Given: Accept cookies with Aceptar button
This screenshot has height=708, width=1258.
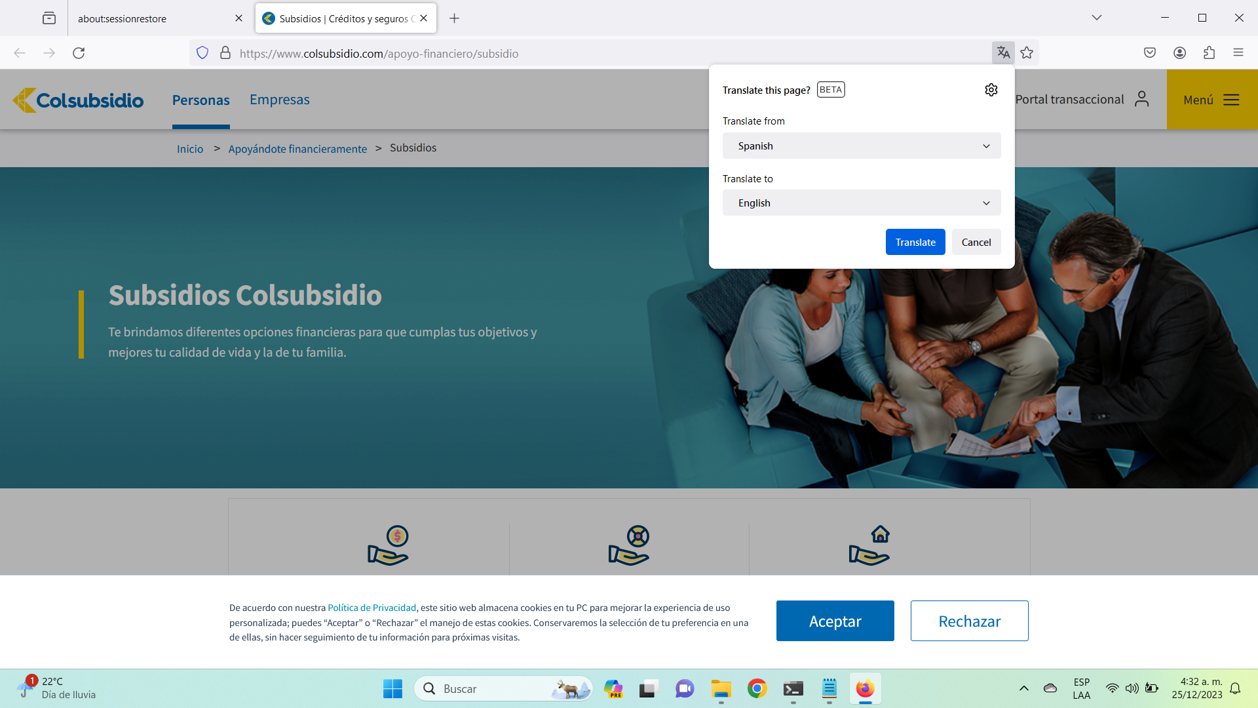Looking at the screenshot, I should point(835,621).
